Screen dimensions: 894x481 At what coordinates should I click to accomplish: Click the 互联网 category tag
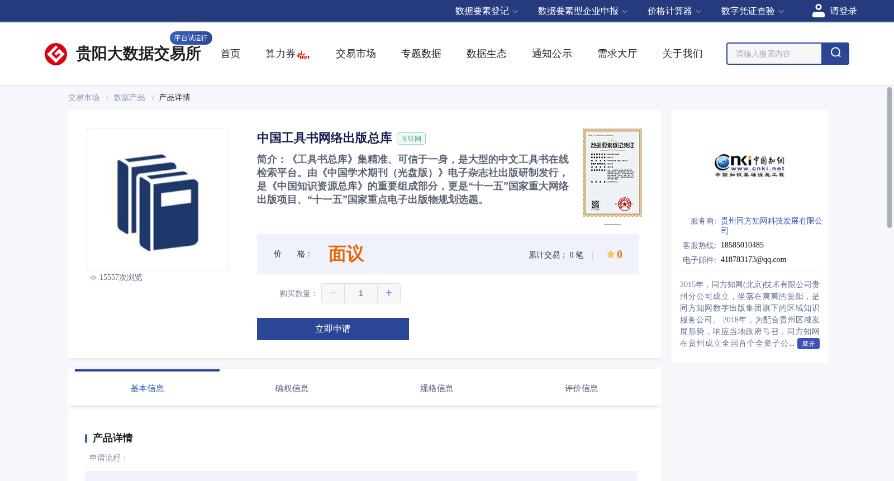tap(411, 139)
